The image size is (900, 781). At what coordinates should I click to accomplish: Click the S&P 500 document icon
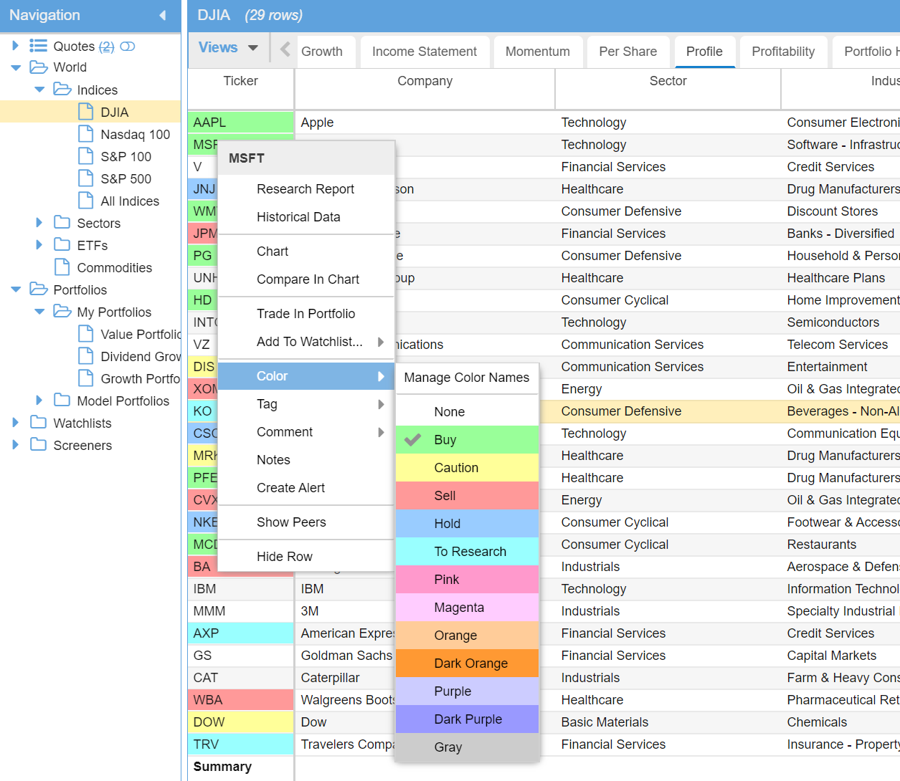click(x=86, y=178)
